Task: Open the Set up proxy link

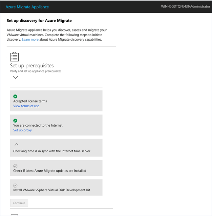Action: coord(22,130)
